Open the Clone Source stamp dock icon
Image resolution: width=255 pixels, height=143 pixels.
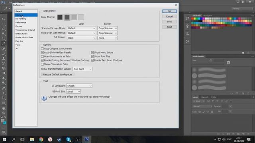[187, 33]
